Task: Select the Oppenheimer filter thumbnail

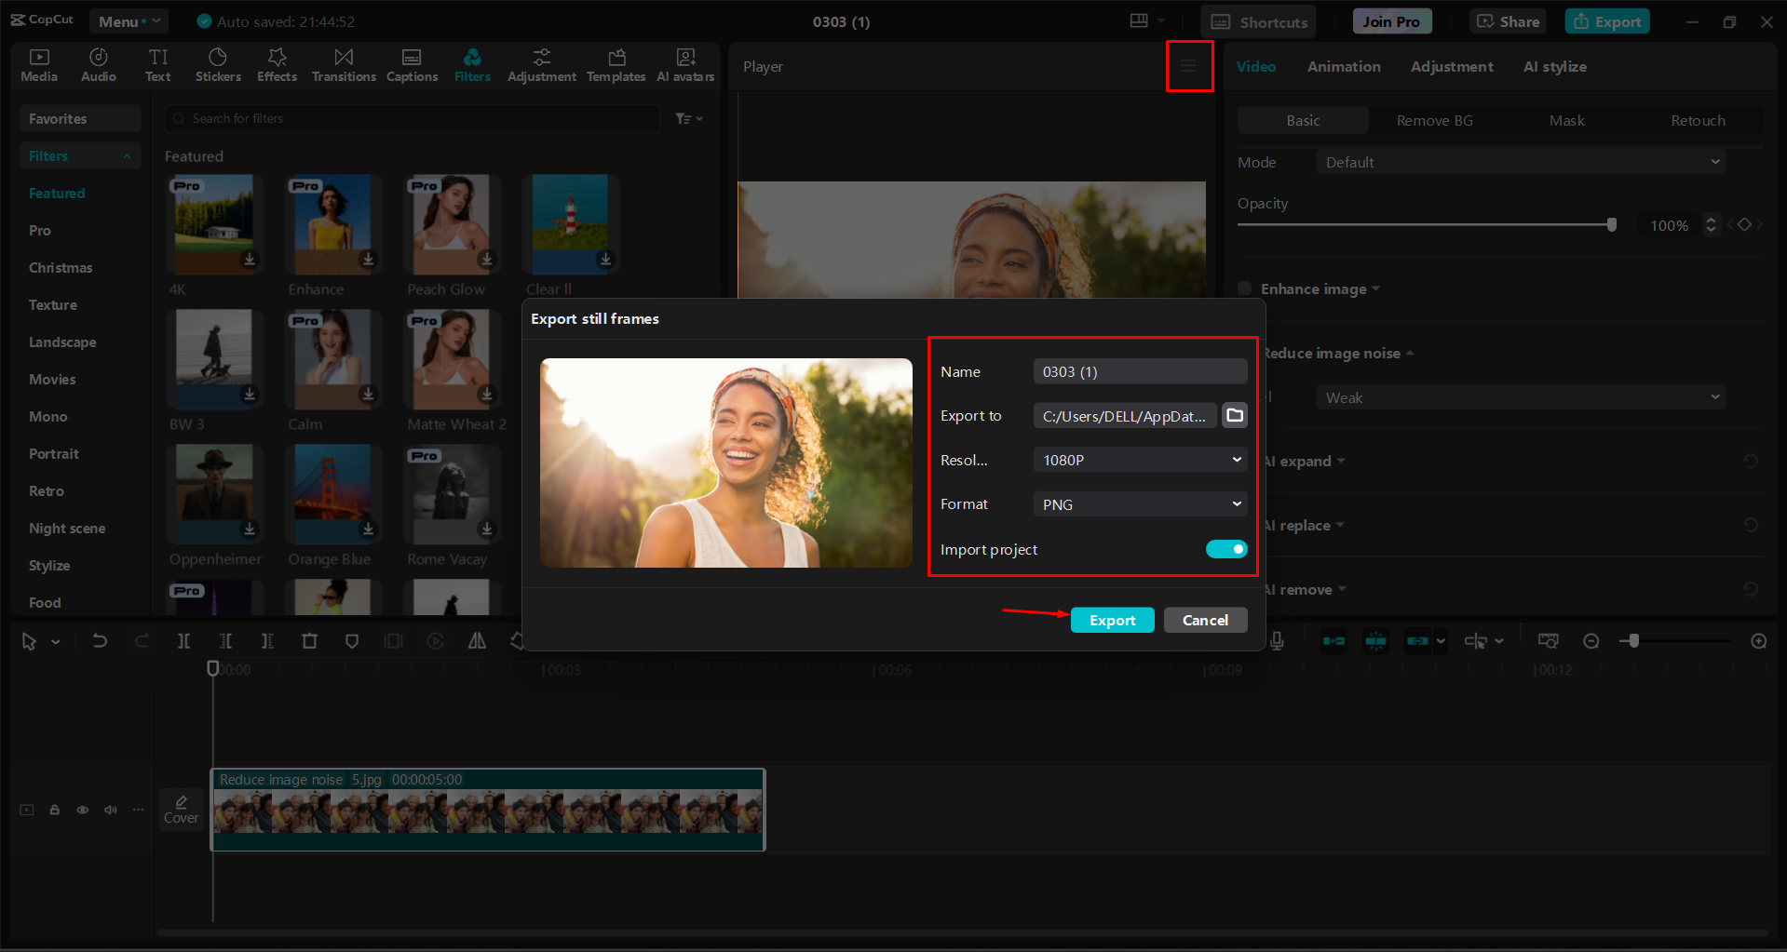Action: pos(214,493)
